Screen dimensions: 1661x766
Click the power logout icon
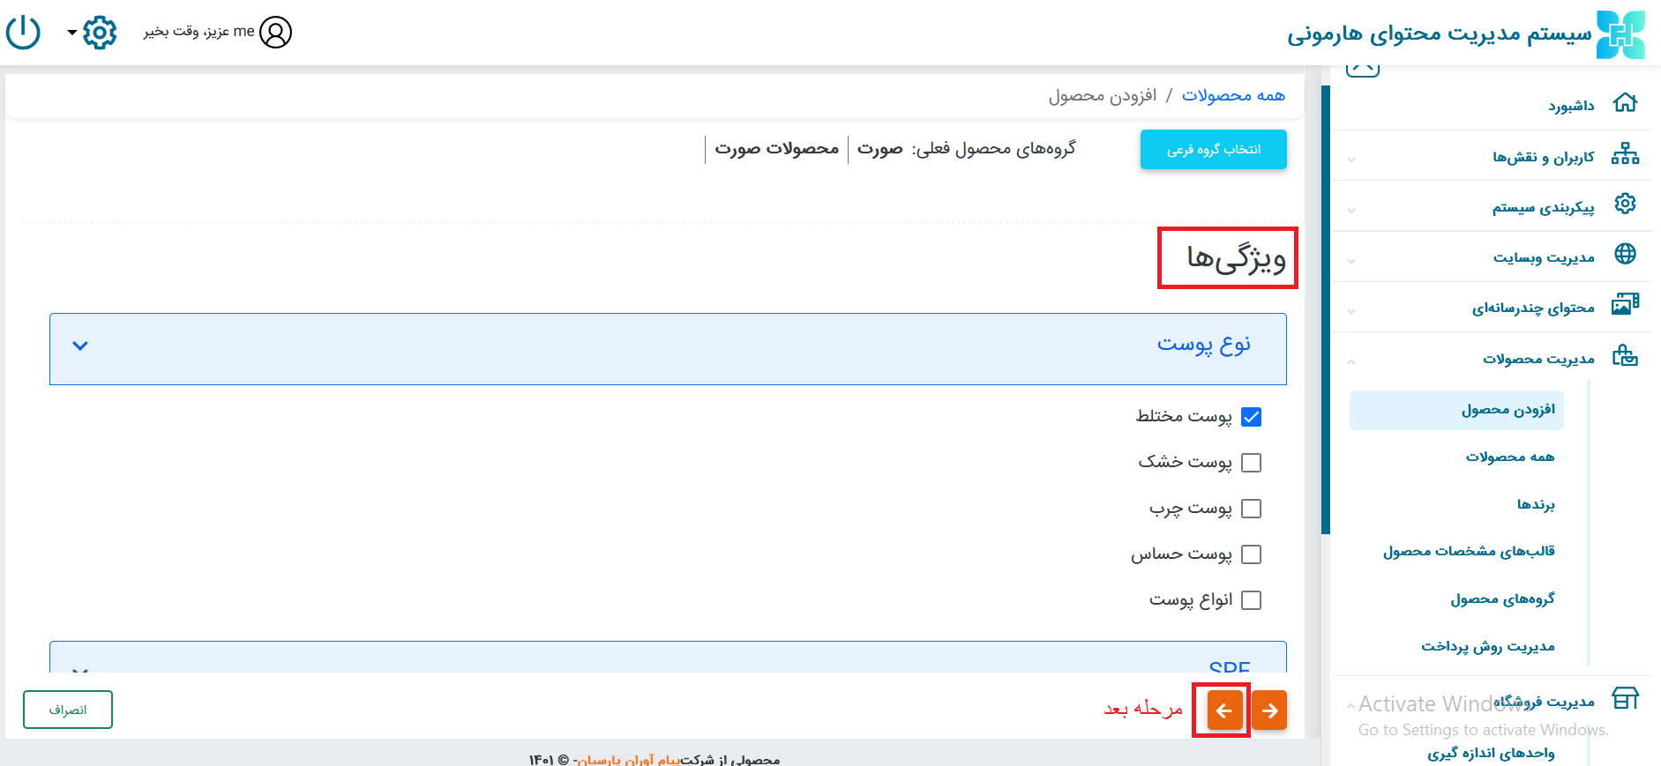(x=23, y=33)
